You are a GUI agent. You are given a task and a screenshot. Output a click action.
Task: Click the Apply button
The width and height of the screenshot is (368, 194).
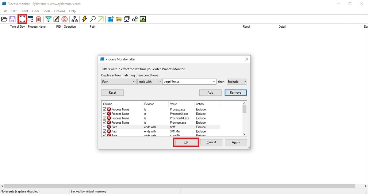click(236, 142)
